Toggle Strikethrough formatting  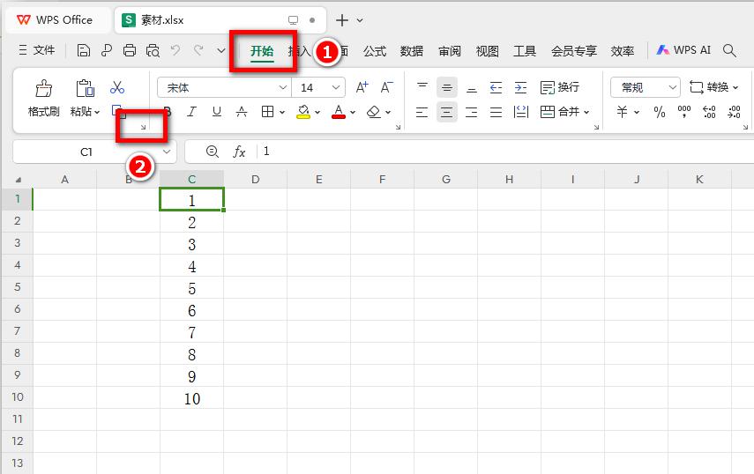click(242, 112)
